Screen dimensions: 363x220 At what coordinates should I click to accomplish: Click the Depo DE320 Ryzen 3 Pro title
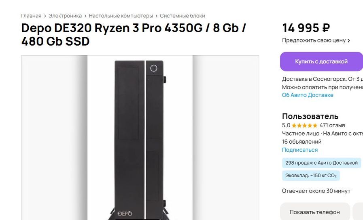coord(134,35)
